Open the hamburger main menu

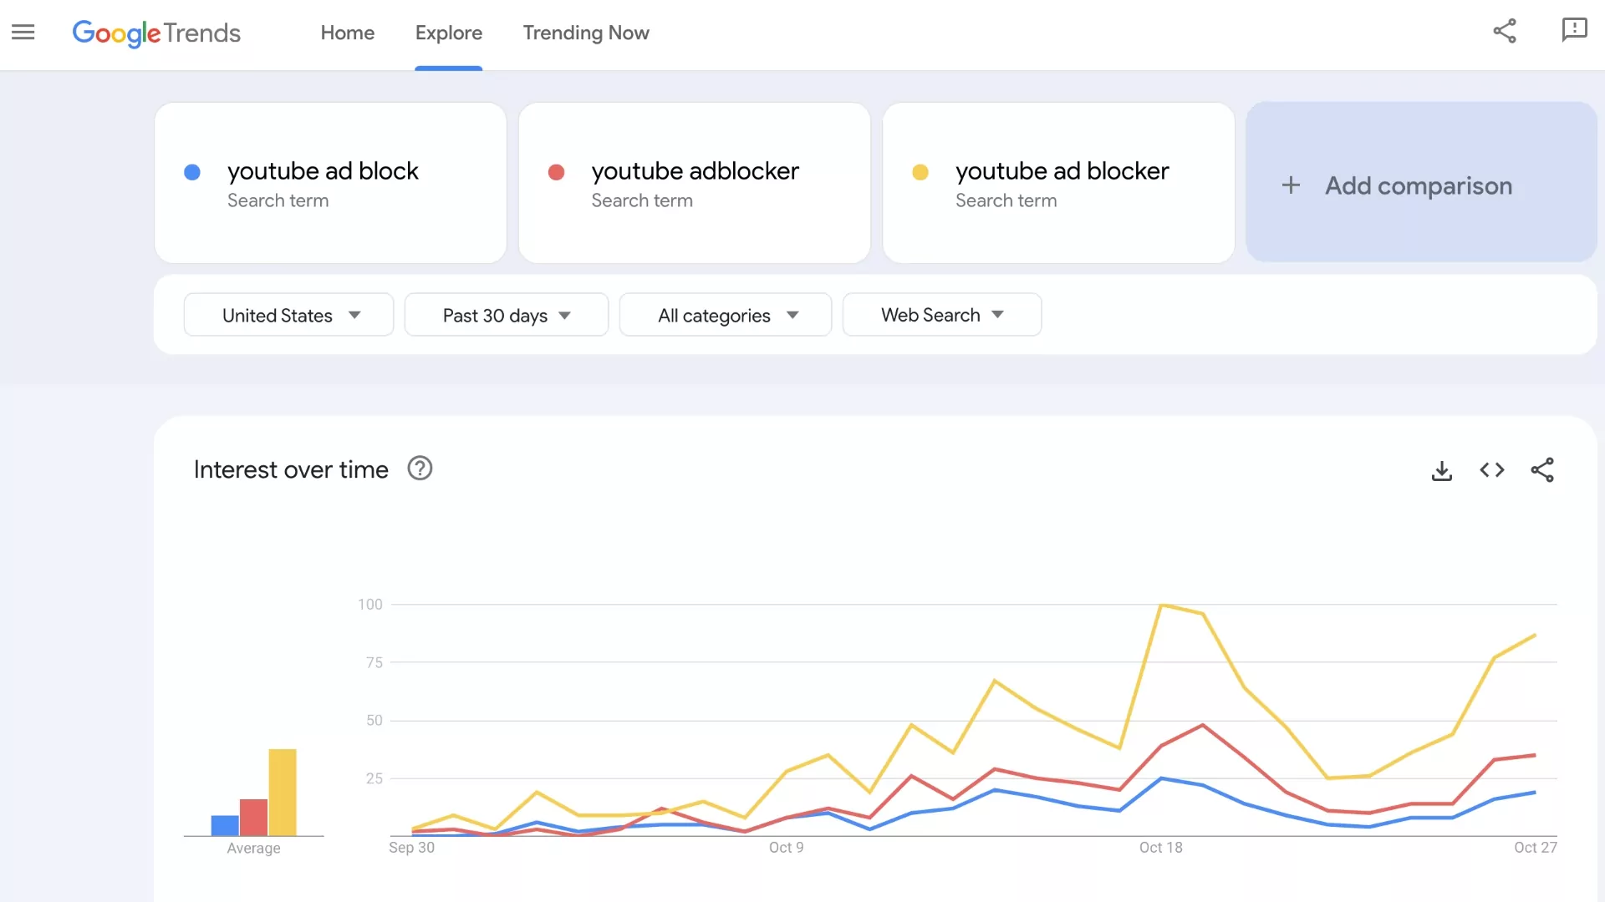pos(23,33)
